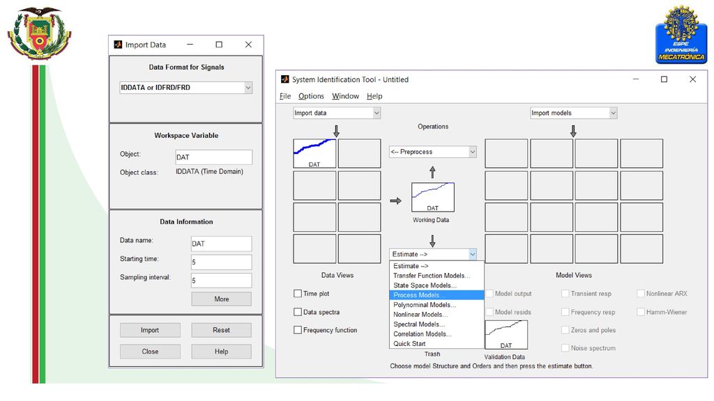Choose Correlation Models in the Estimate list
This screenshot has height=401, width=714.
436,333
